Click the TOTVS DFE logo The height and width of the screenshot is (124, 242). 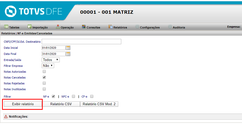[x=34, y=11]
